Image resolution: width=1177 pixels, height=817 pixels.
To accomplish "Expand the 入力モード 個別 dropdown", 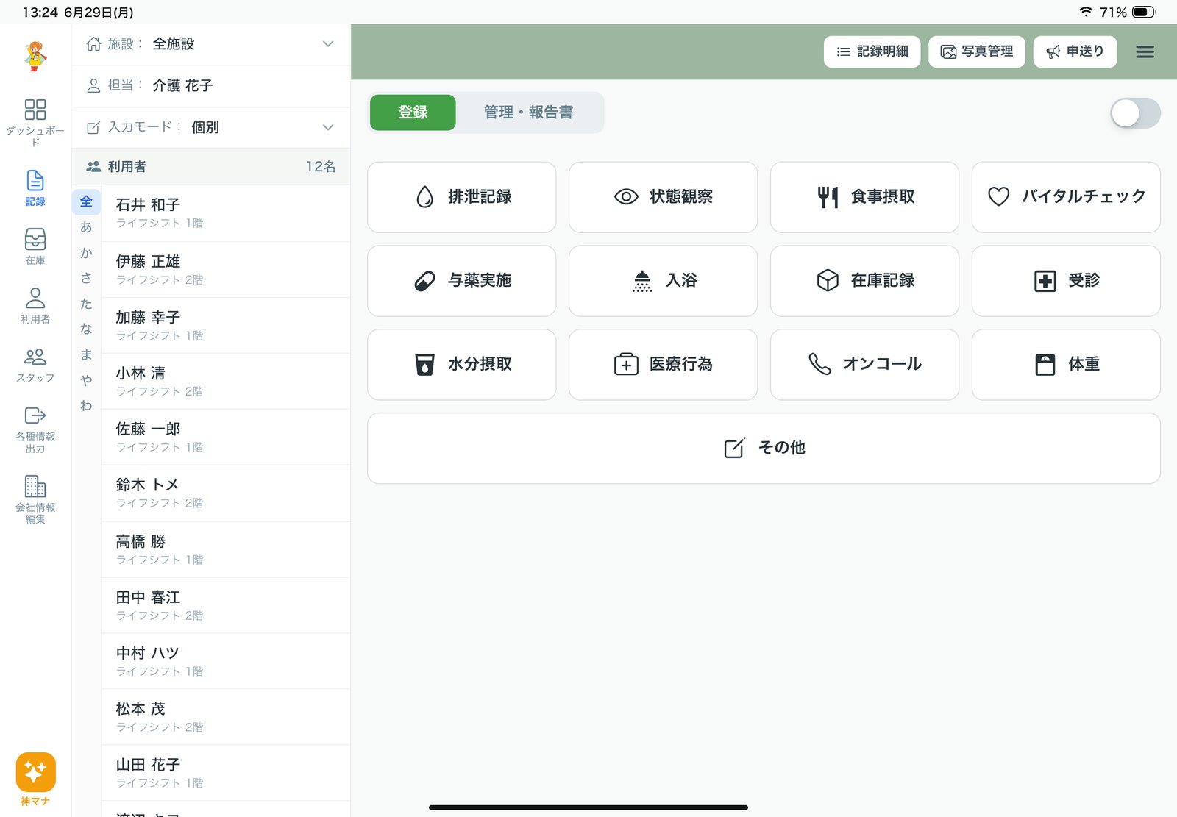I will [x=211, y=127].
